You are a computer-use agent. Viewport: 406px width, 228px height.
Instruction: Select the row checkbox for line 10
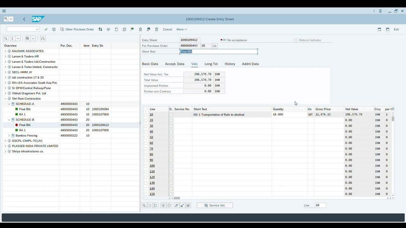click(146, 115)
